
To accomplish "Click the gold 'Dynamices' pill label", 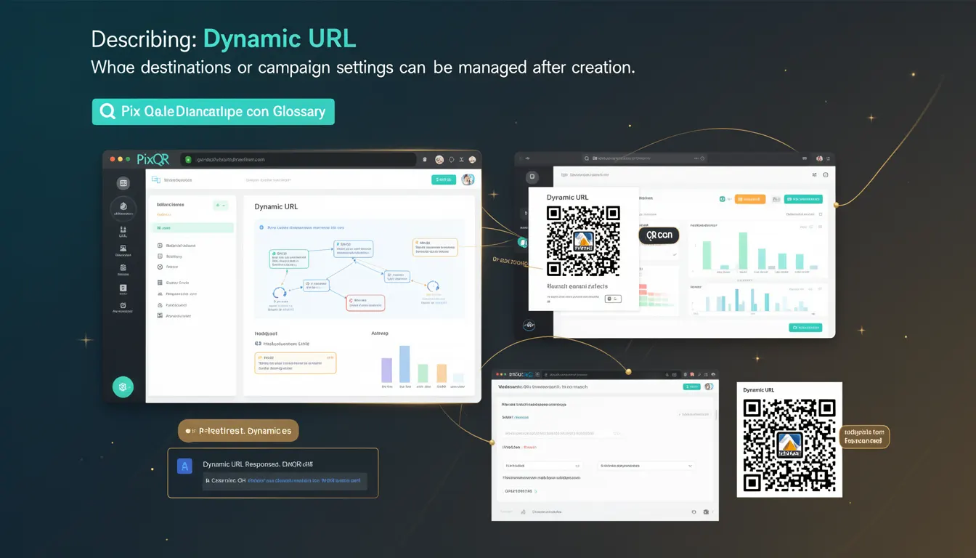I will [x=238, y=431].
